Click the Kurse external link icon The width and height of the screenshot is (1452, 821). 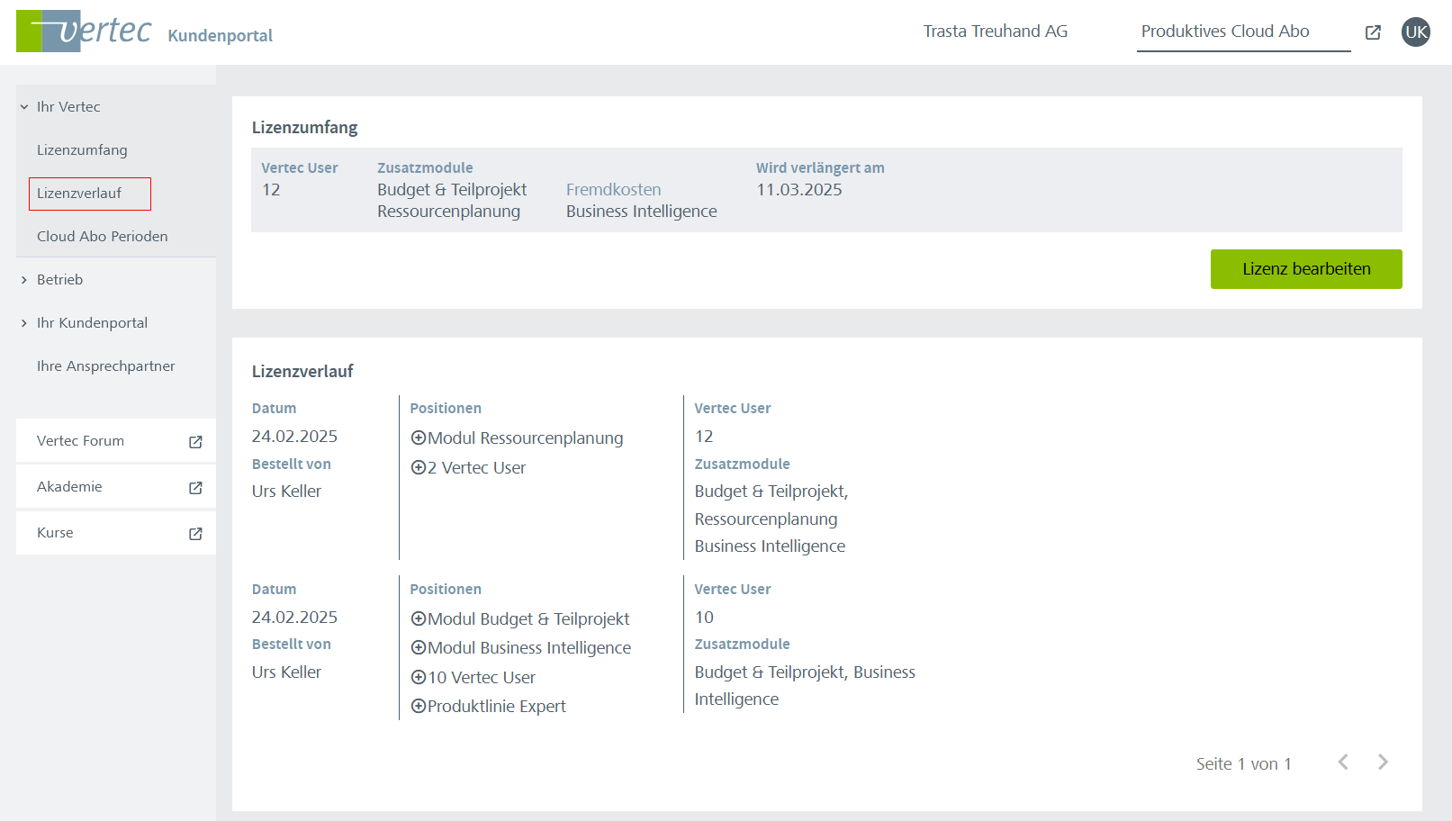coord(195,534)
